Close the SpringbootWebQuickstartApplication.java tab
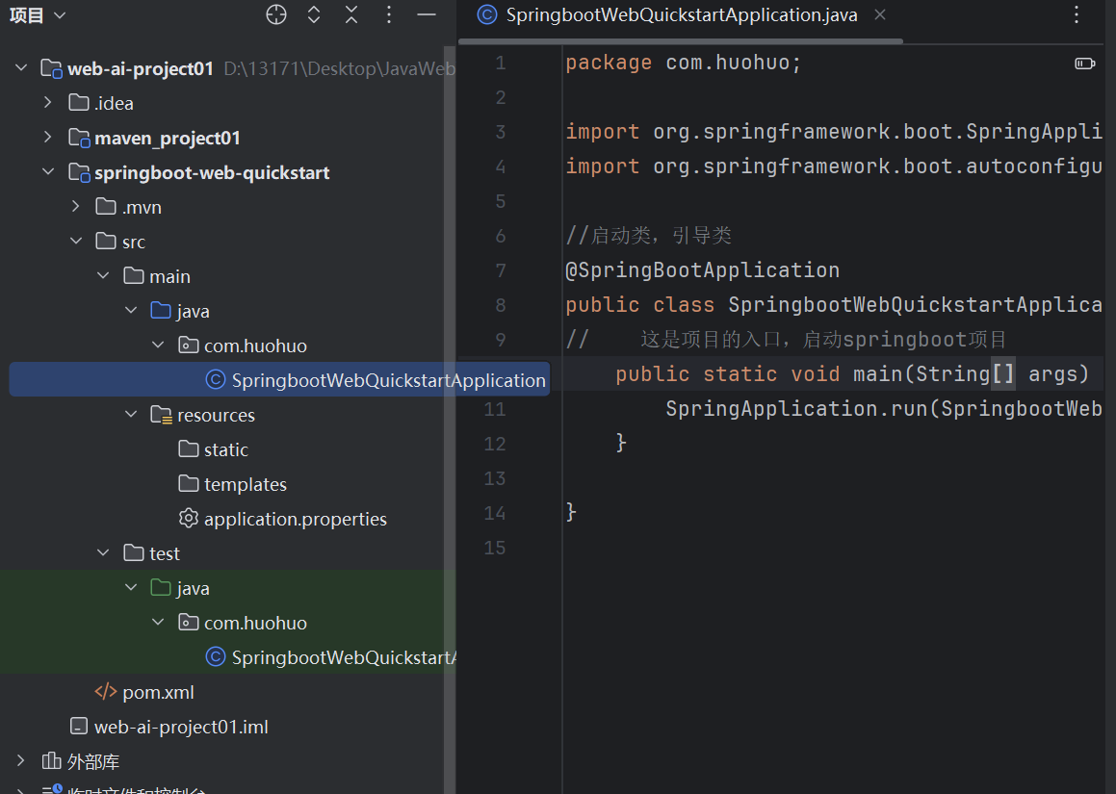 click(x=880, y=14)
